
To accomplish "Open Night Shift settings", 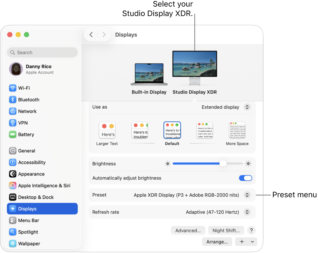I will [x=226, y=230].
